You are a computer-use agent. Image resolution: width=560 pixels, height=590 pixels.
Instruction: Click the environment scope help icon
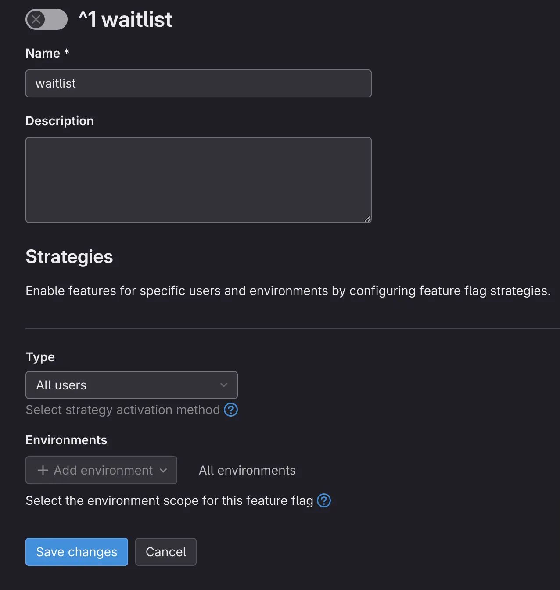pyautogui.click(x=324, y=500)
